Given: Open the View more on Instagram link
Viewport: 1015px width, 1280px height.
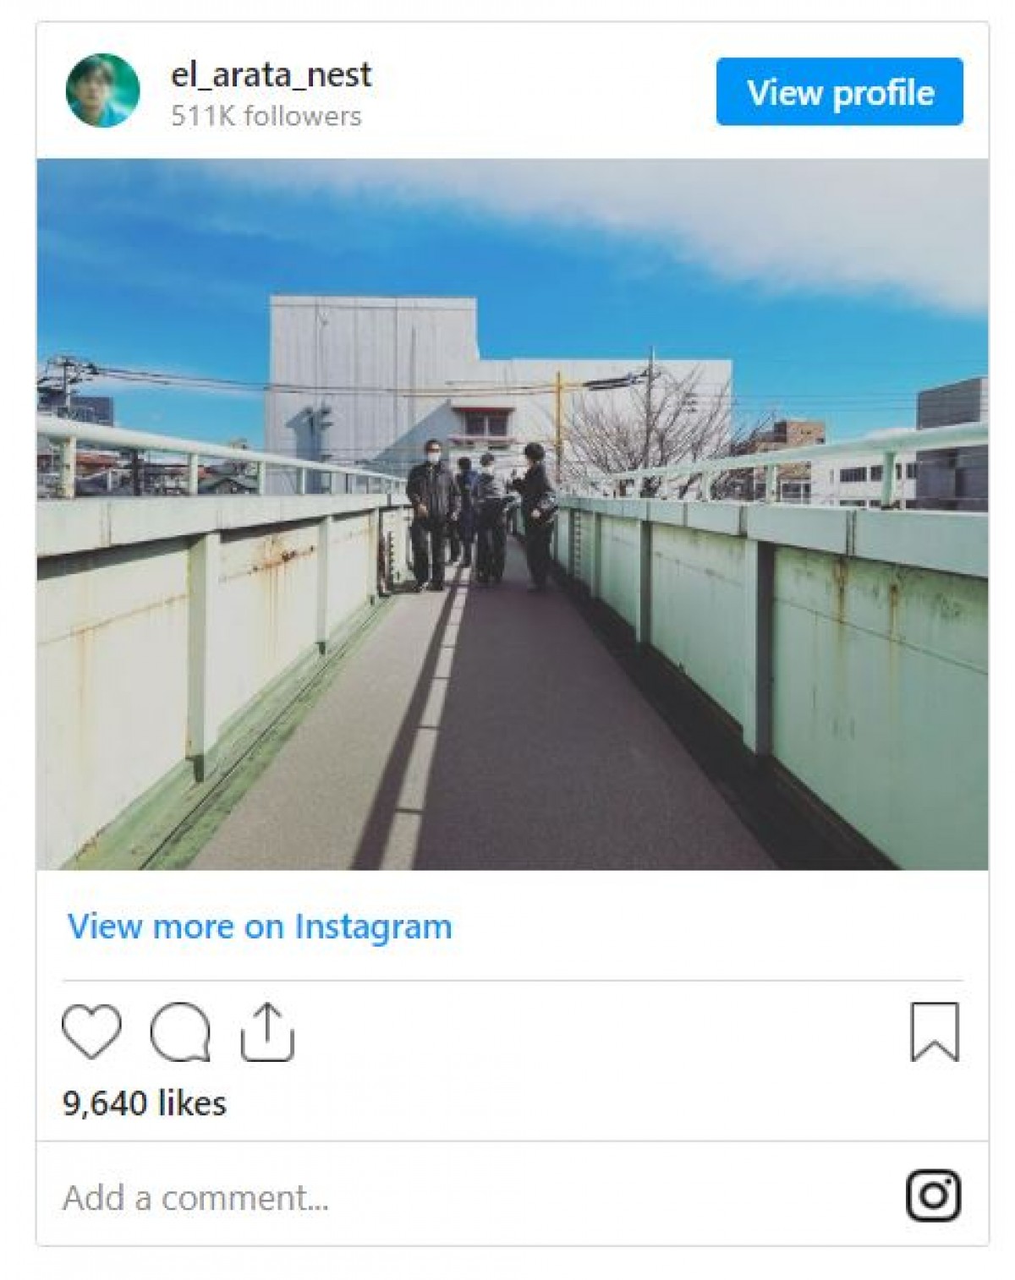Looking at the screenshot, I should pyautogui.click(x=260, y=927).
